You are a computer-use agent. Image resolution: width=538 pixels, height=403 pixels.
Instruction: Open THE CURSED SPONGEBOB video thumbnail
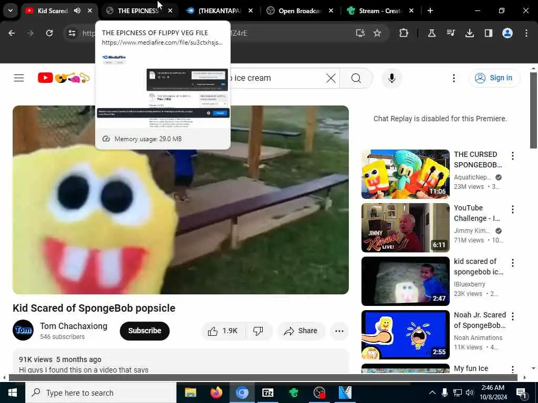tap(405, 174)
